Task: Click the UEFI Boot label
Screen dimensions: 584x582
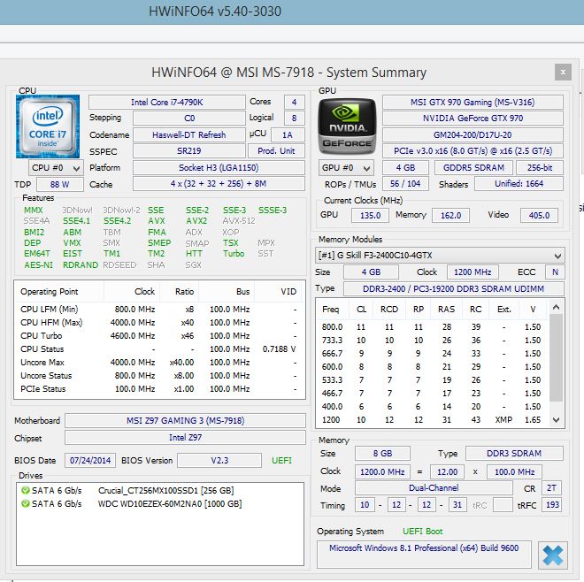Action: 423,532
